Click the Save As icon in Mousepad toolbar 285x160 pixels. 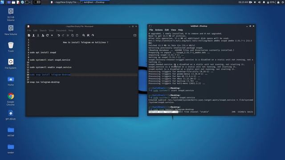(43, 36)
